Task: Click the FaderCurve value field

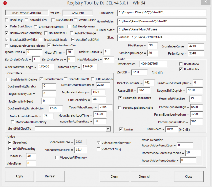Action: (196, 54)
